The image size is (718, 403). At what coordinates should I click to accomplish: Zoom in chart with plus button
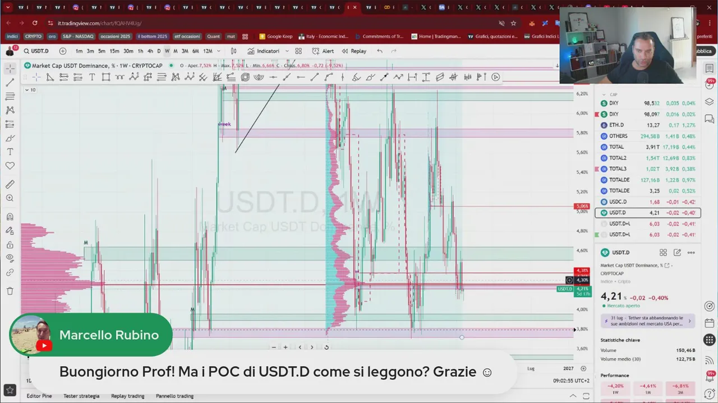286,347
